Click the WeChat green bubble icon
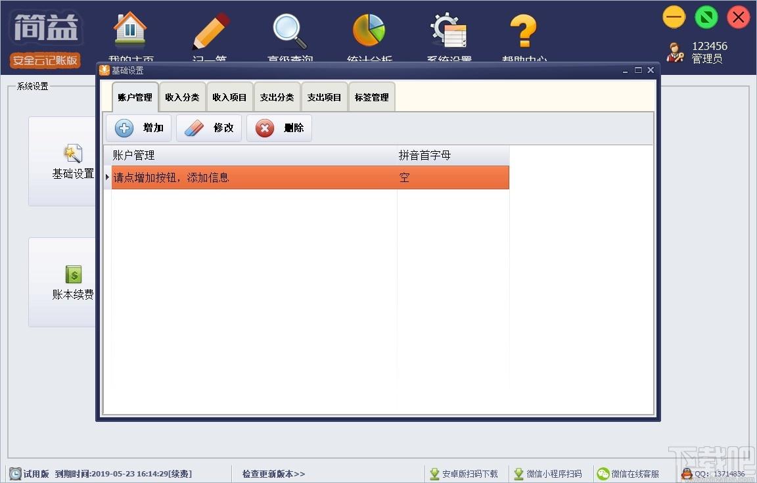 [603, 474]
